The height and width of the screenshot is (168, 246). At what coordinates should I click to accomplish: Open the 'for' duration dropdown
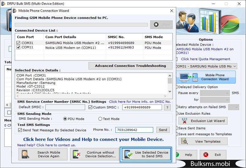215,100
